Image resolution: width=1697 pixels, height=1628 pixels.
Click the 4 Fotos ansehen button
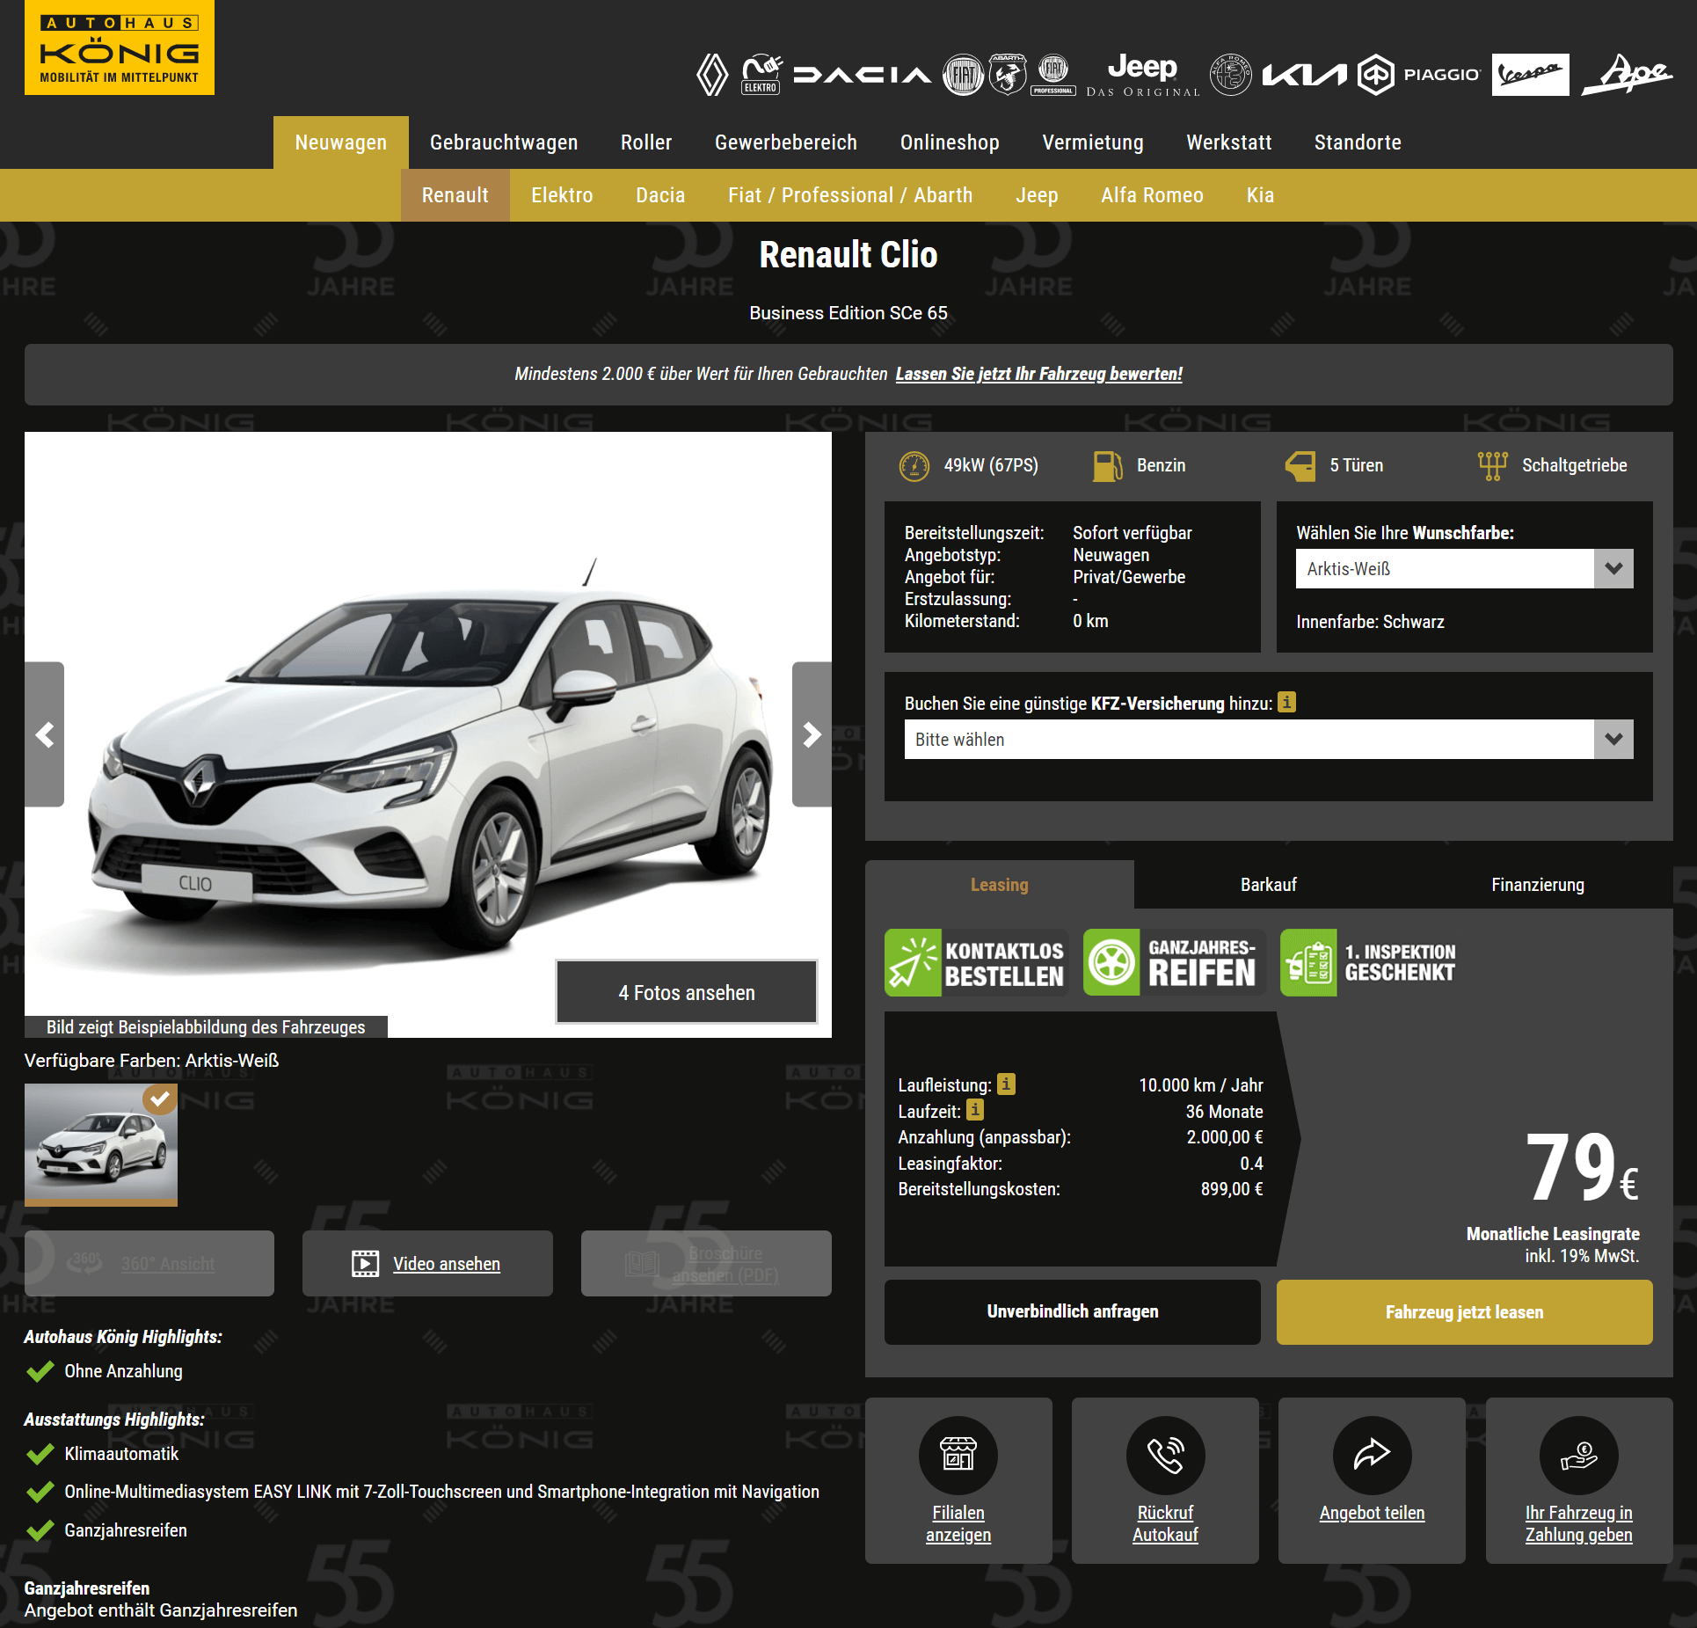tap(687, 992)
